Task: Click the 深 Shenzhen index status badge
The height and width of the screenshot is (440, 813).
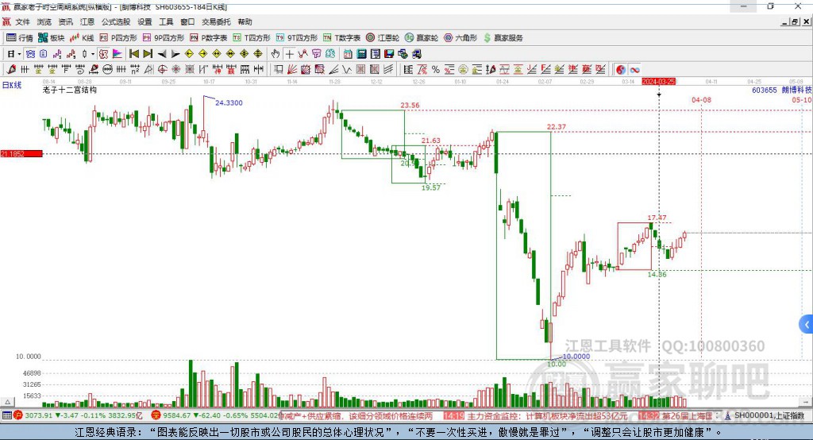Action: pos(156,415)
